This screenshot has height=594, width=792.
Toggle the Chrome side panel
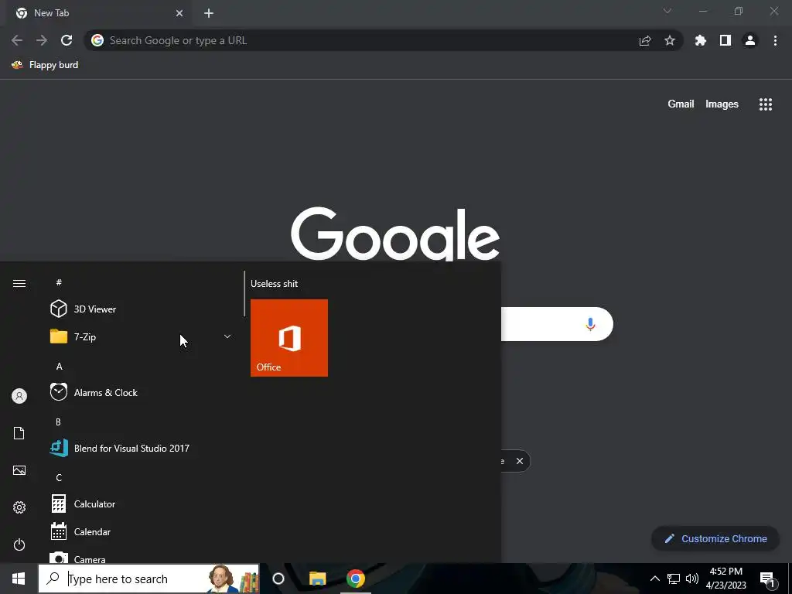coord(725,40)
